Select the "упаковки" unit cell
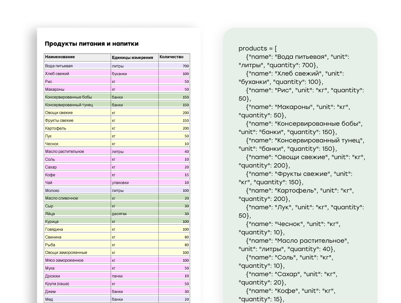The image size is (401, 303). tap(120, 182)
